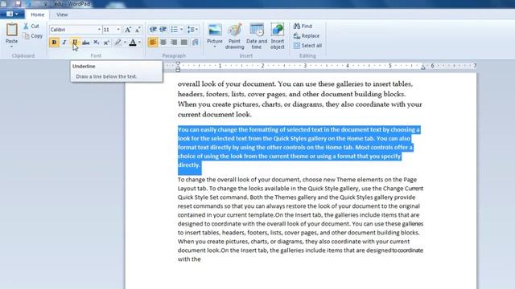Click the Increase indent icon
The height and width of the screenshot is (289, 515).
coord(163,30)
